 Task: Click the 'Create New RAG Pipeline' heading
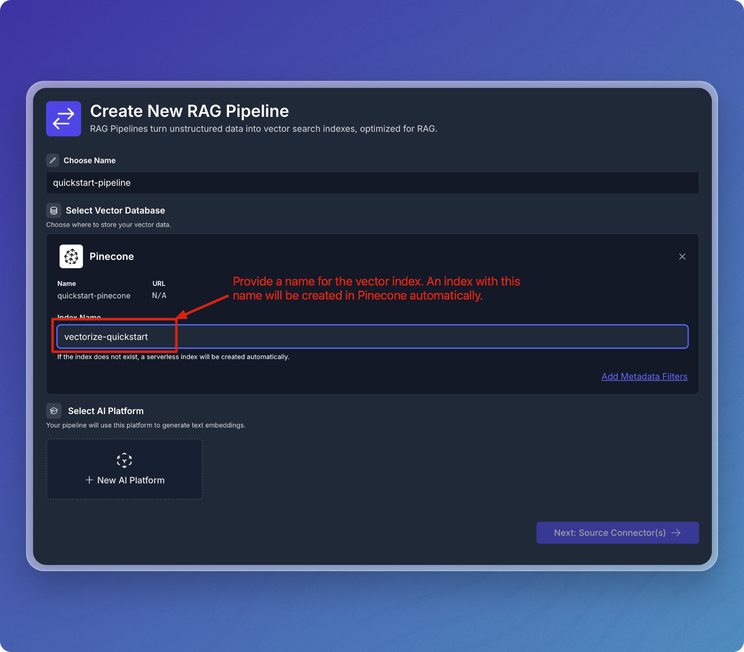[x=189, y=111]
